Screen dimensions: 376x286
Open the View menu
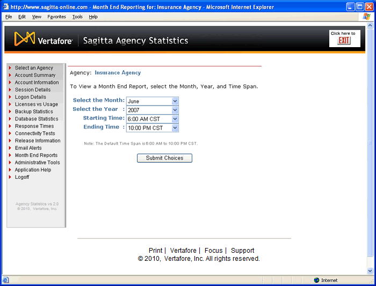pyautogui.click(x=37, y=17)
